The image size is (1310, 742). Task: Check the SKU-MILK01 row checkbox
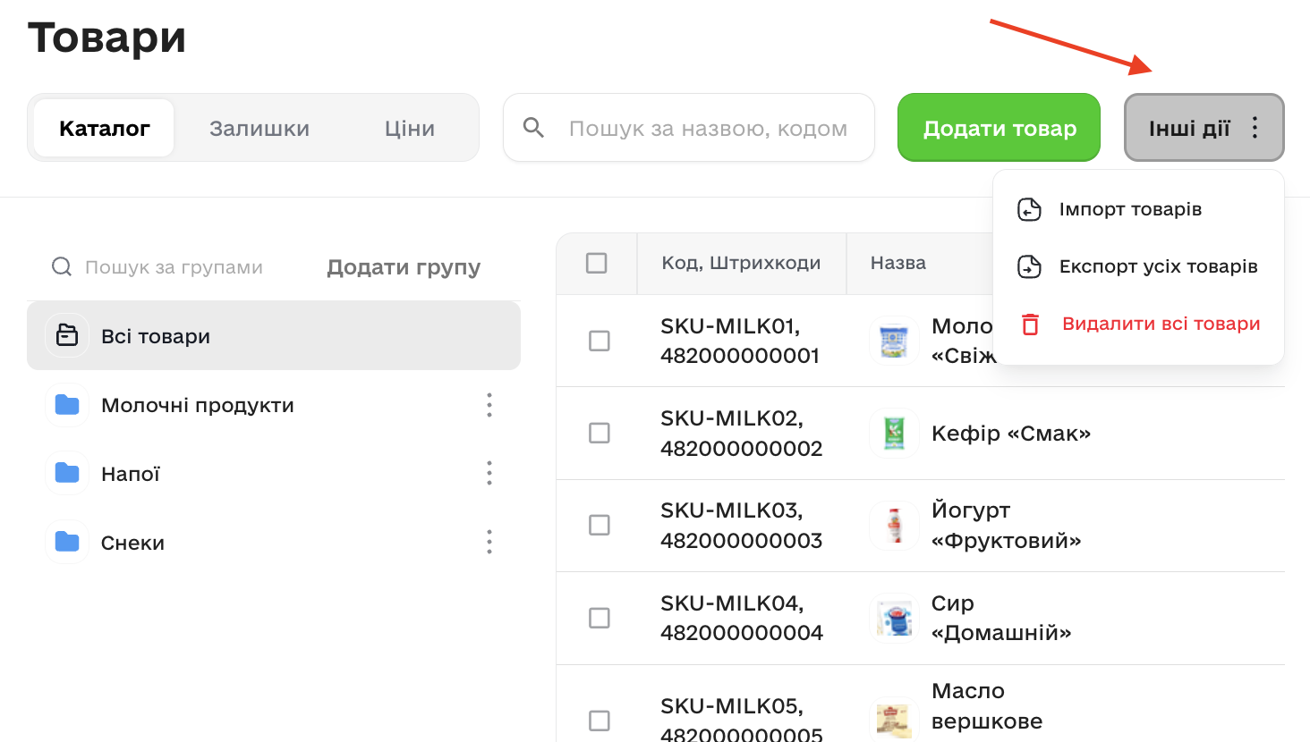(599, 341)
